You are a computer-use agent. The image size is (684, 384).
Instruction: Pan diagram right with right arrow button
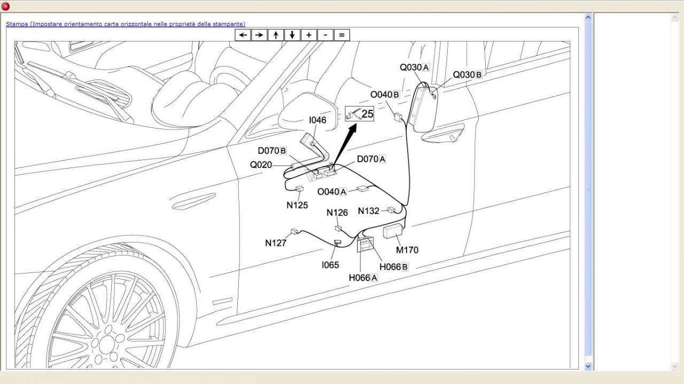(x=259, y=35)
